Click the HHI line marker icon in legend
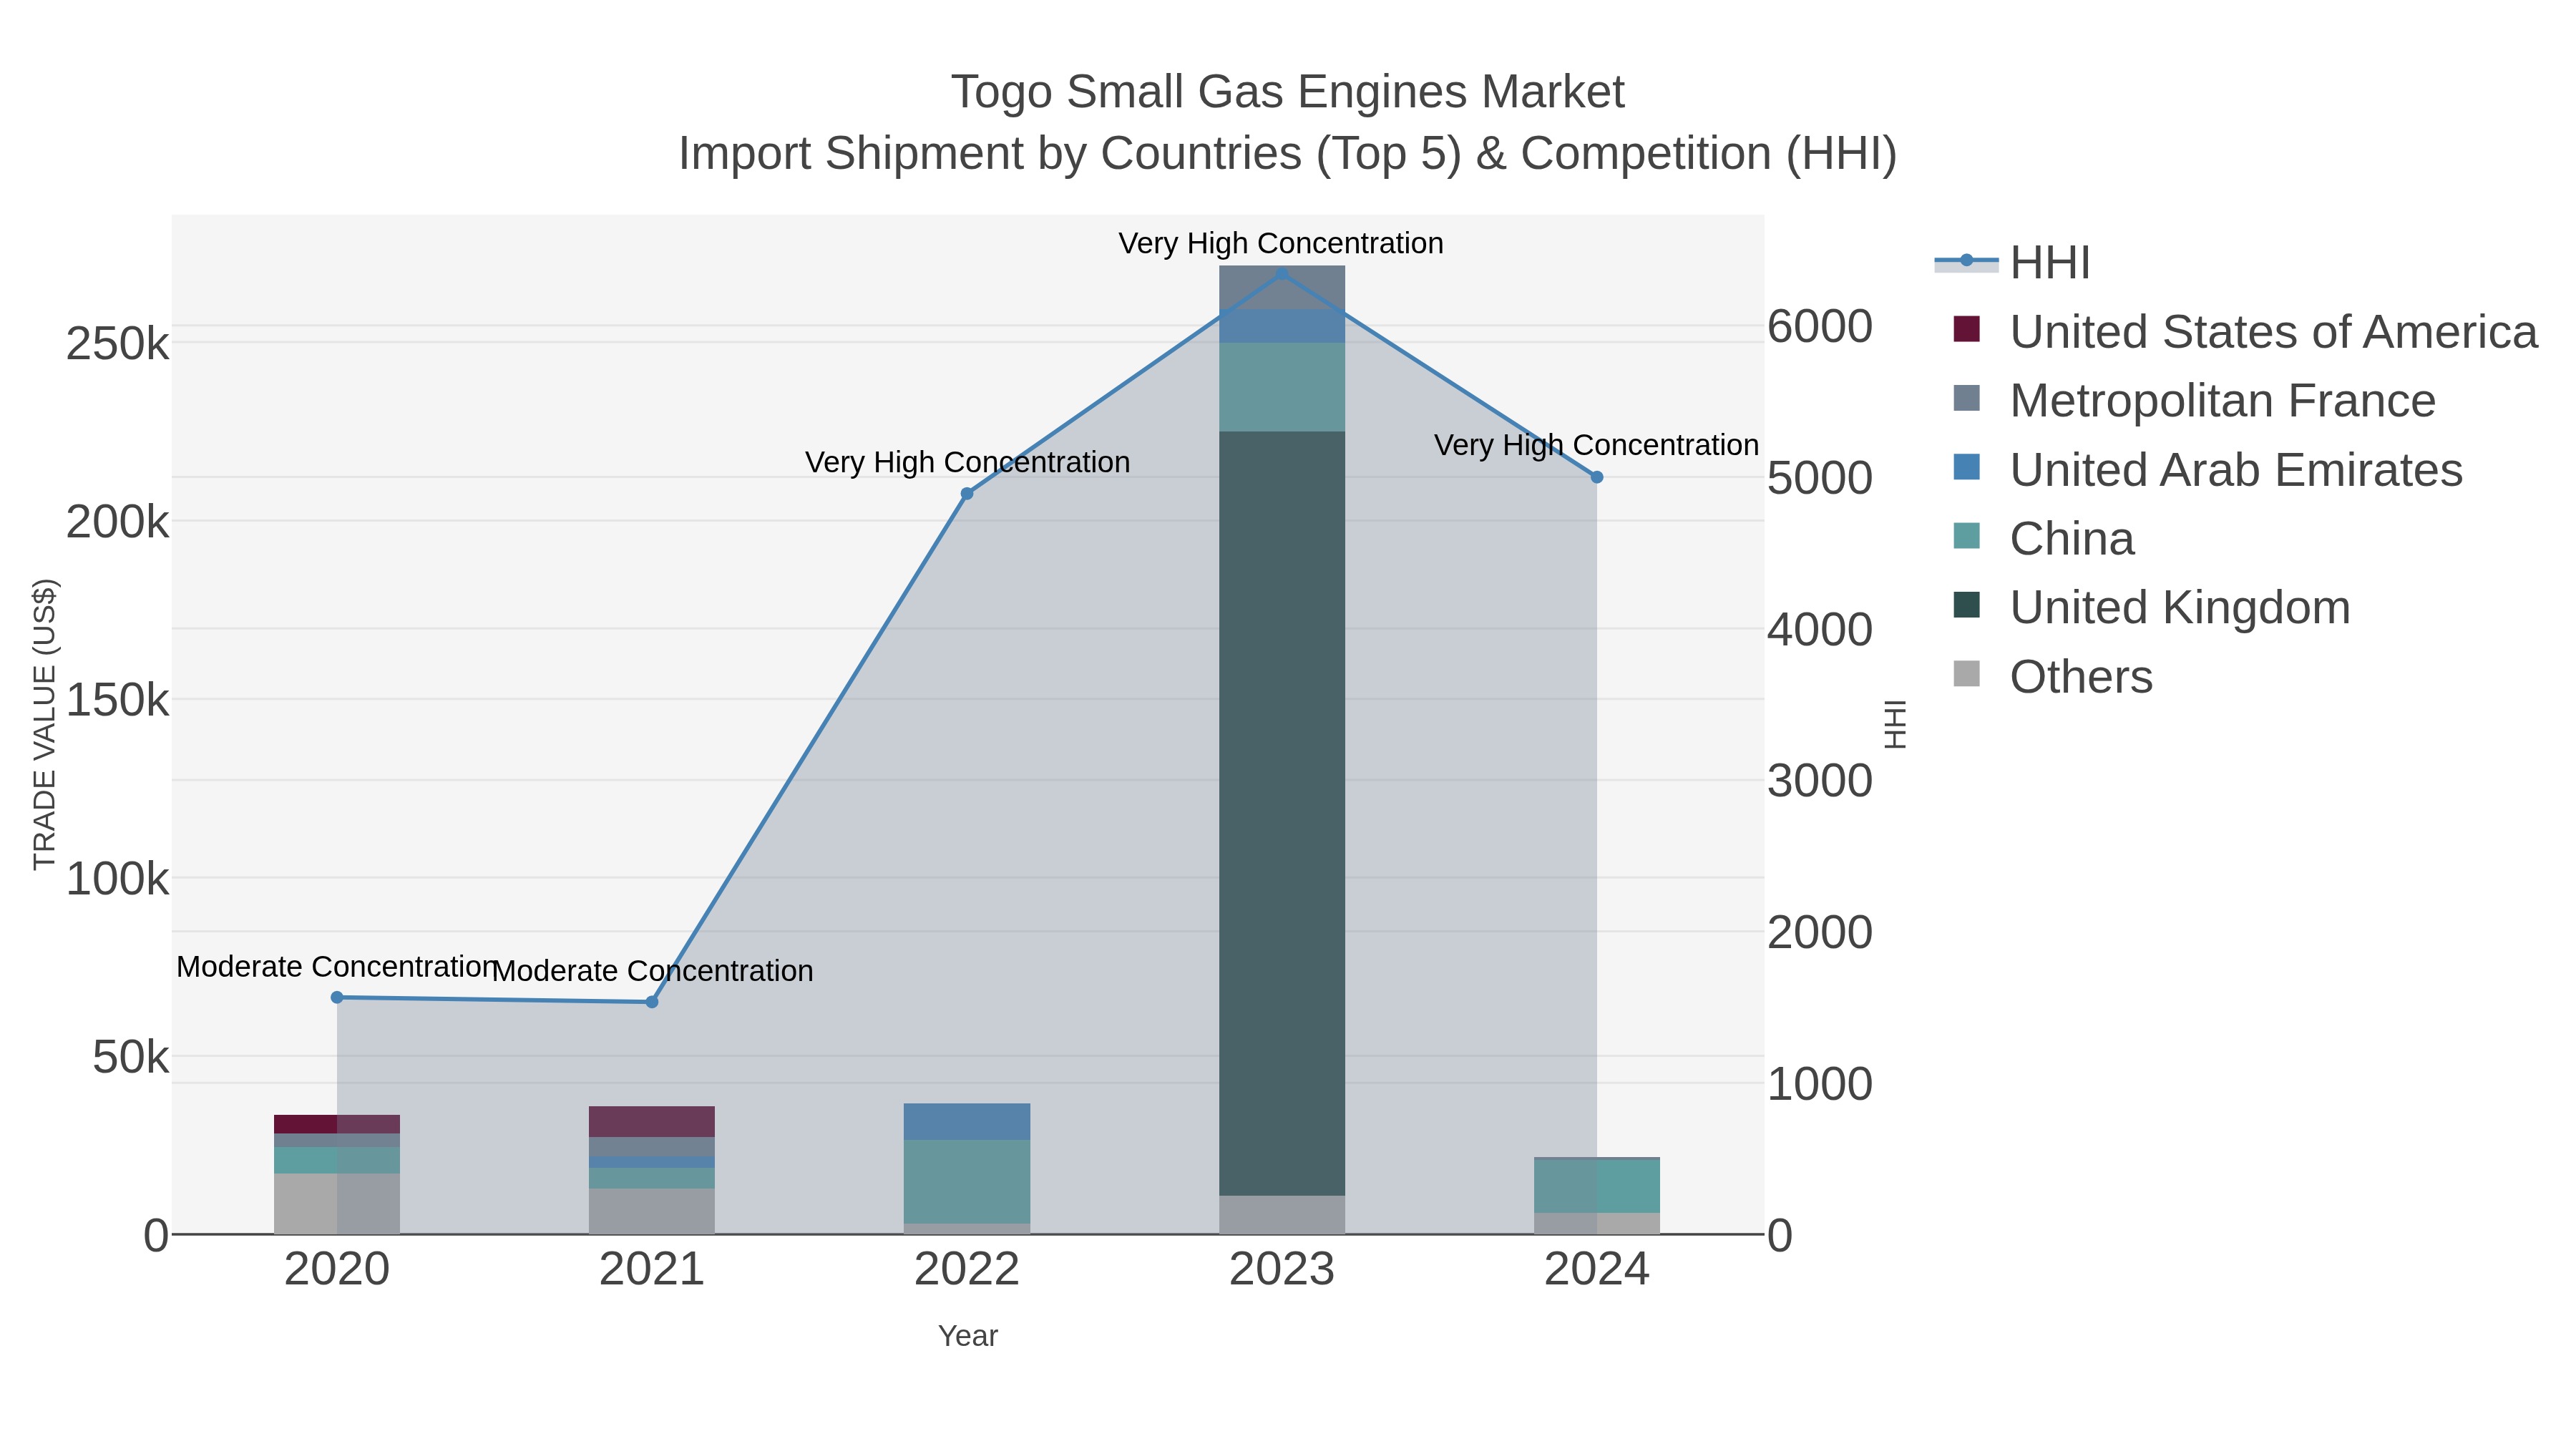This screenshot has height=1449, width=2576. click(x=1966, y=261)
